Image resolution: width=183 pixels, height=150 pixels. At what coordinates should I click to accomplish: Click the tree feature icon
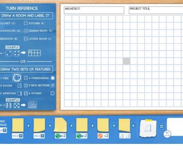(x=17, y=78)
